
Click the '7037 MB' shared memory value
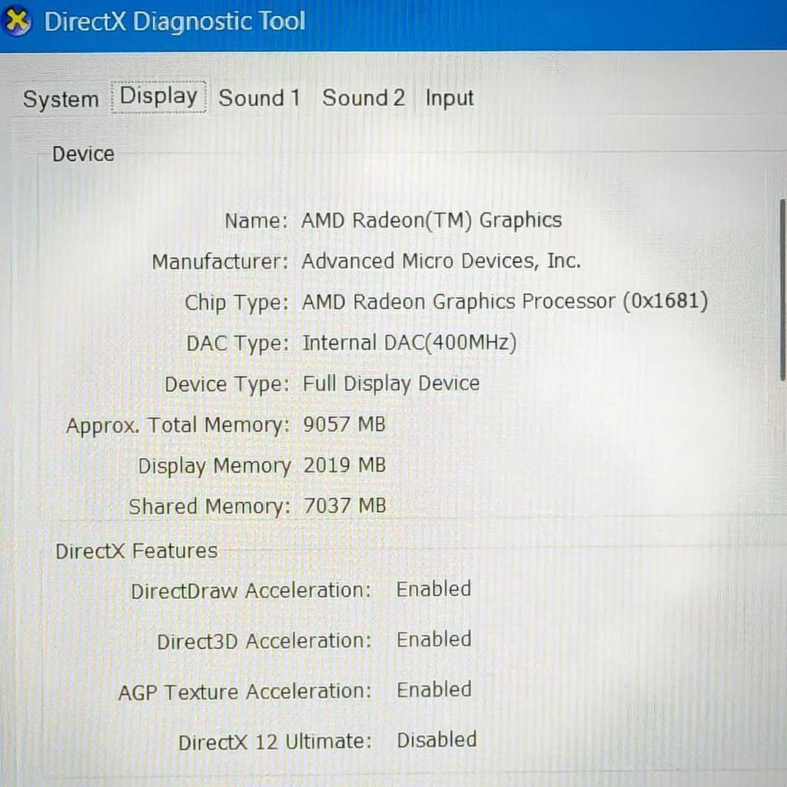[x=345, y=506]
